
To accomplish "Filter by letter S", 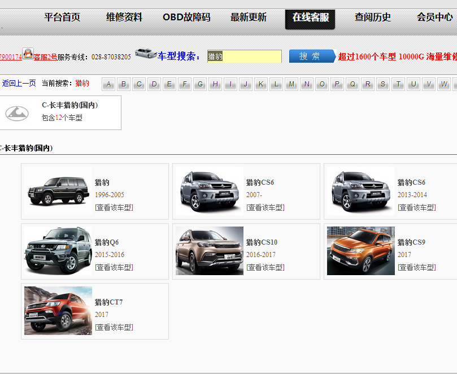I will click(x=383, y=84).
